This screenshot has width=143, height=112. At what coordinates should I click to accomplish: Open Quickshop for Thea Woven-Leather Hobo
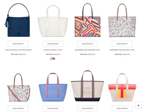coord(18,44)
